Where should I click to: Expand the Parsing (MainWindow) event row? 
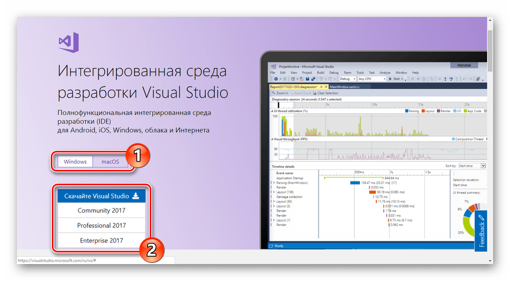274,183
